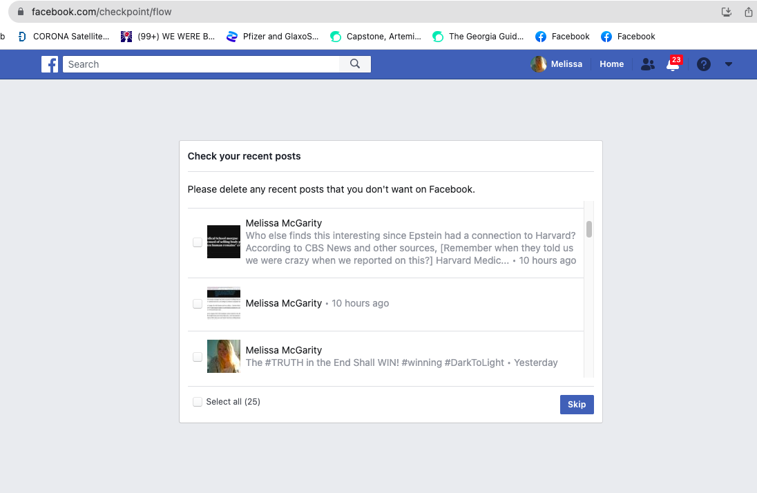Open the CORONA Satellite bookmark

[x=64, y=37]
